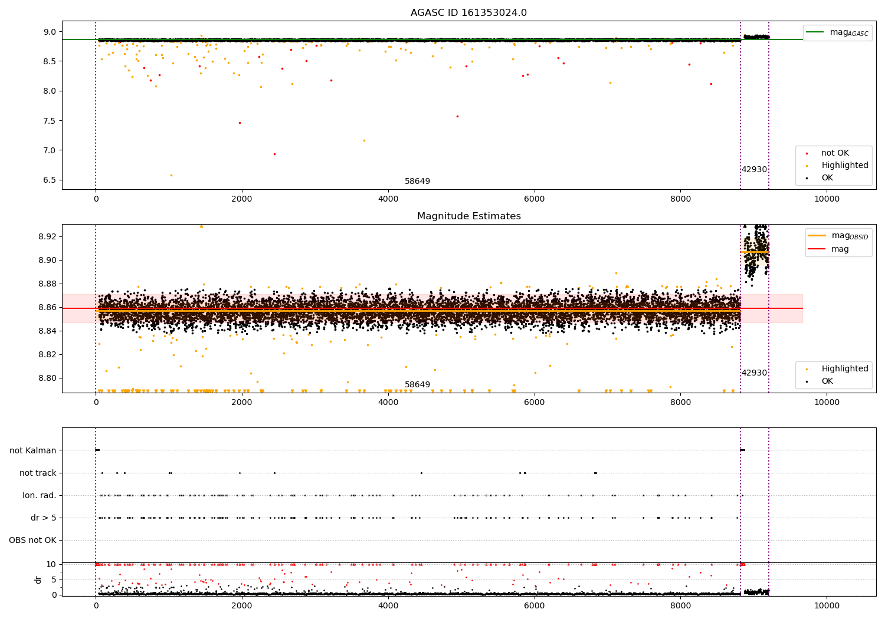Click the '2000' x tick under the top plot

[x=242, y=199]
